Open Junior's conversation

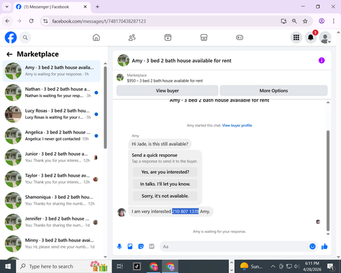pos(51,158)
